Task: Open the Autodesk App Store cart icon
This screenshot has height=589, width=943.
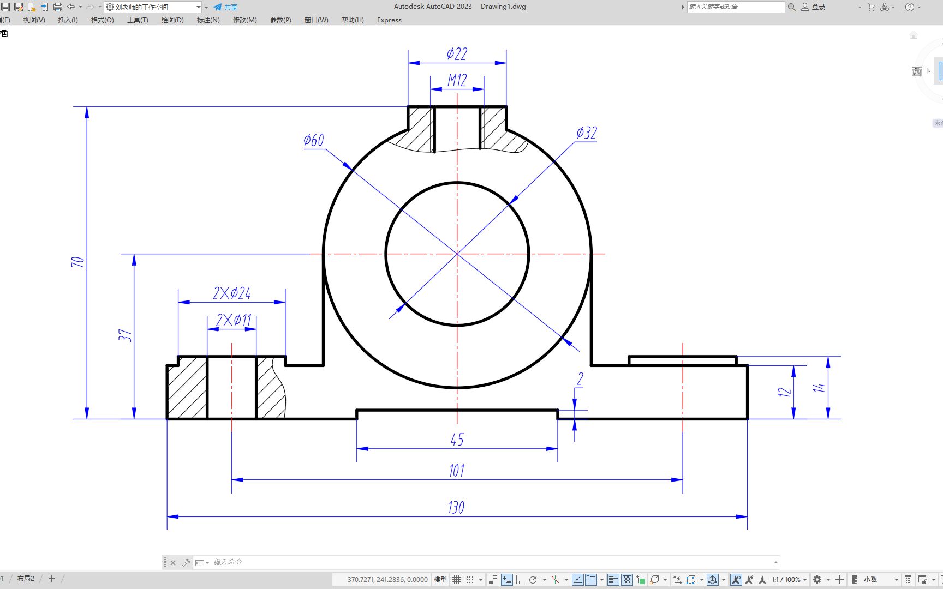Action: point(871,7)
